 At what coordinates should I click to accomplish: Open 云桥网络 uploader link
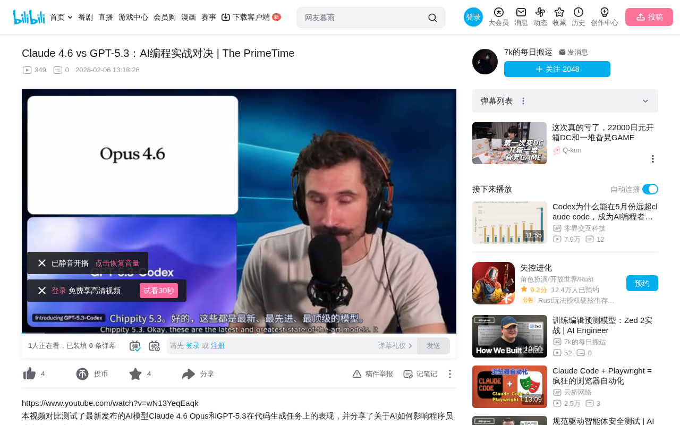click(573, 393)
